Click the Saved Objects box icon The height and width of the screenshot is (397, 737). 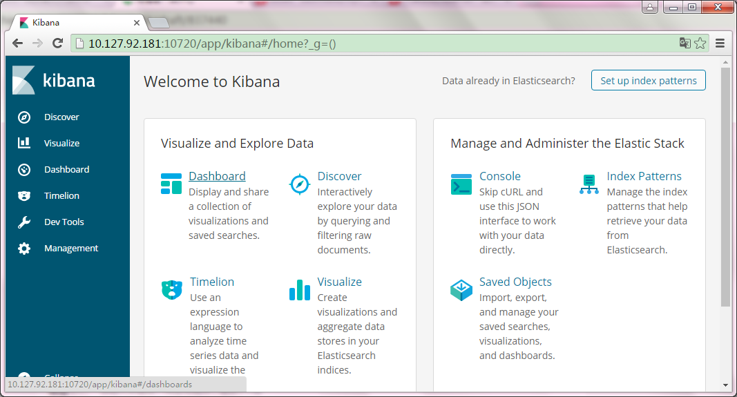[461, 291]
